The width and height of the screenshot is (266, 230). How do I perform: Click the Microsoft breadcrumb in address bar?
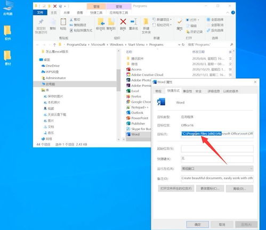pyautogui.click(x=98, y=45)
